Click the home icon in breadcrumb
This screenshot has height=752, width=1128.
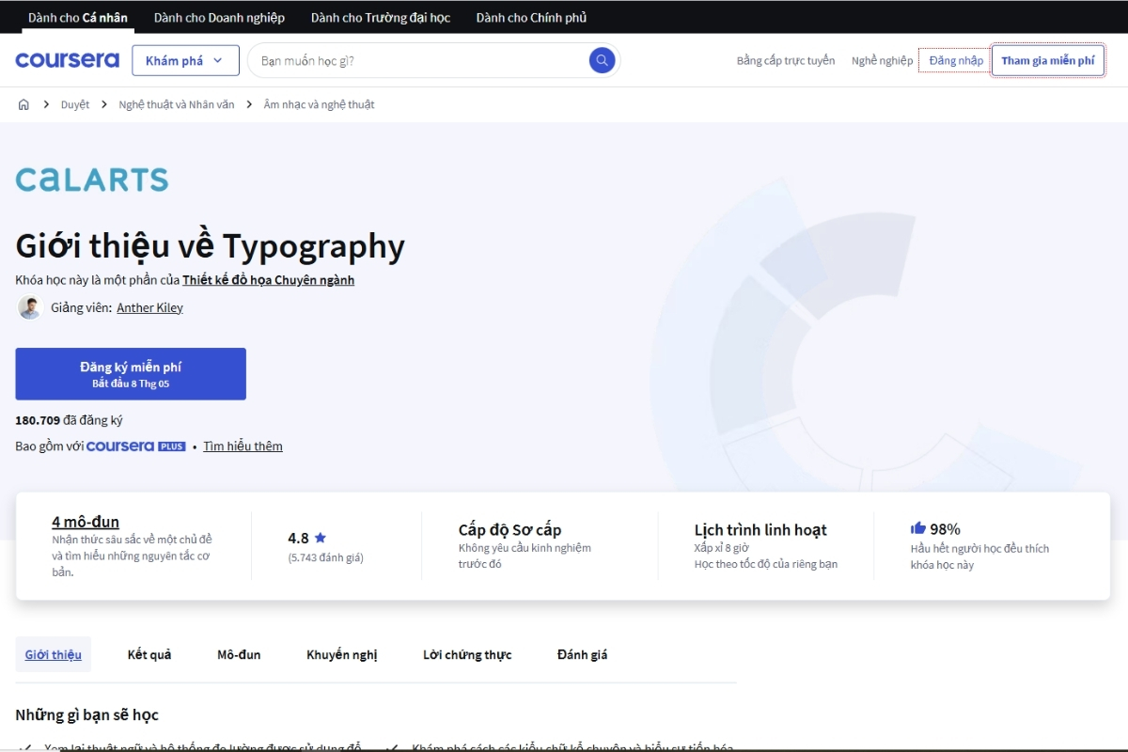point(23,104)
